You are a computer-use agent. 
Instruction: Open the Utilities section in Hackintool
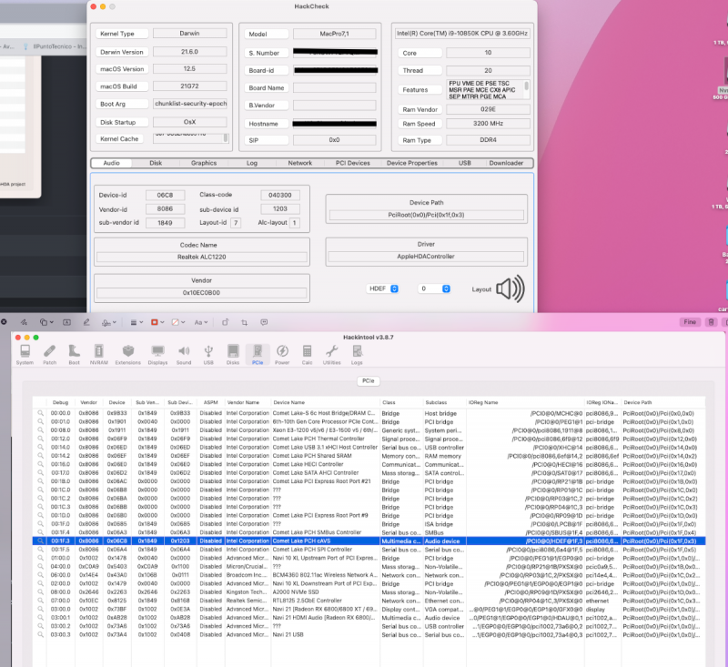[x=331, y=355]
